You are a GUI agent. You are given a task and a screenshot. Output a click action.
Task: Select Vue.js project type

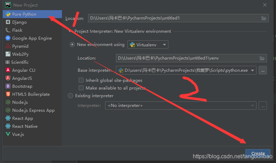tap(32, 134)
